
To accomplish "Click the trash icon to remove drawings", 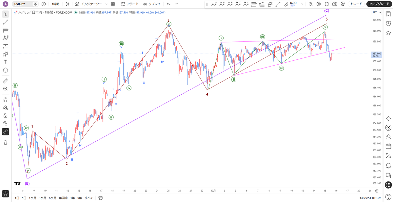I will pyautogui.click(x=6, y=142).
